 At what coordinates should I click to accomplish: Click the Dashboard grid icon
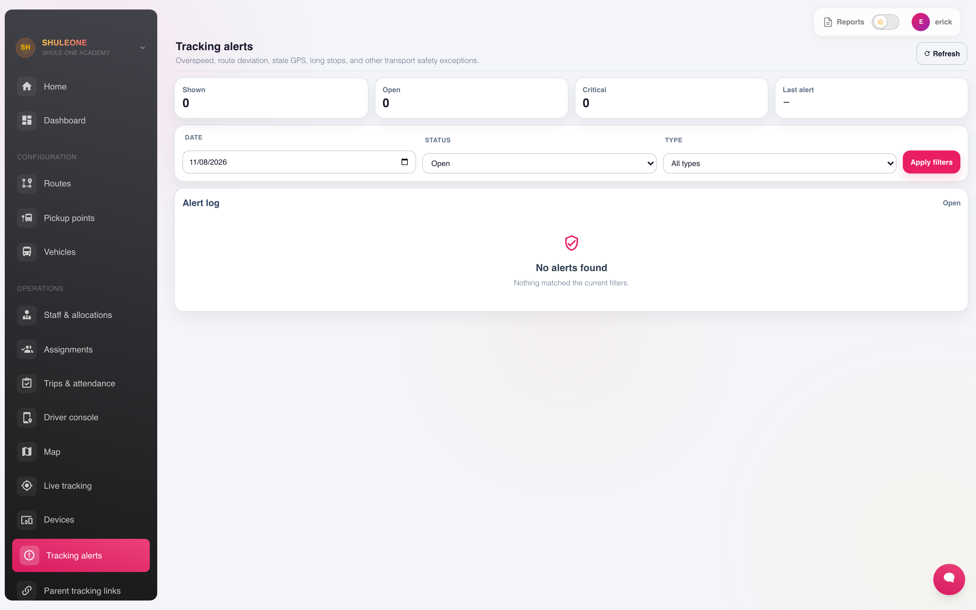tap(27, 120)
